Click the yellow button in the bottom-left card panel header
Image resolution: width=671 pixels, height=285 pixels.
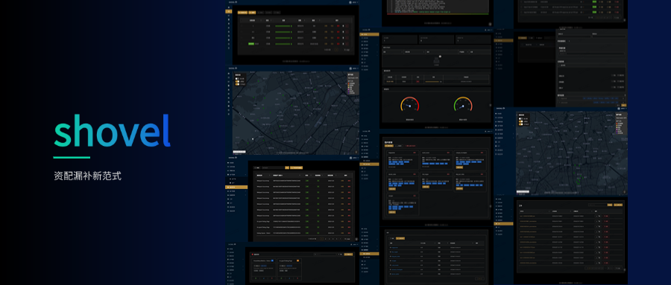(x=348, y=254)
